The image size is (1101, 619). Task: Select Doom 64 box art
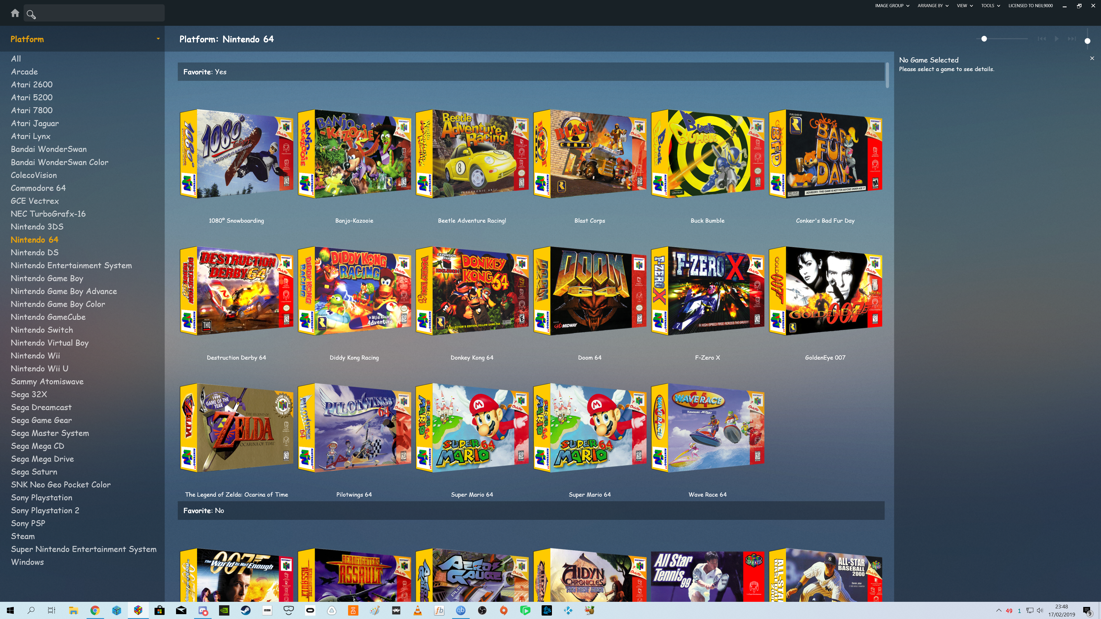point(590,291)
